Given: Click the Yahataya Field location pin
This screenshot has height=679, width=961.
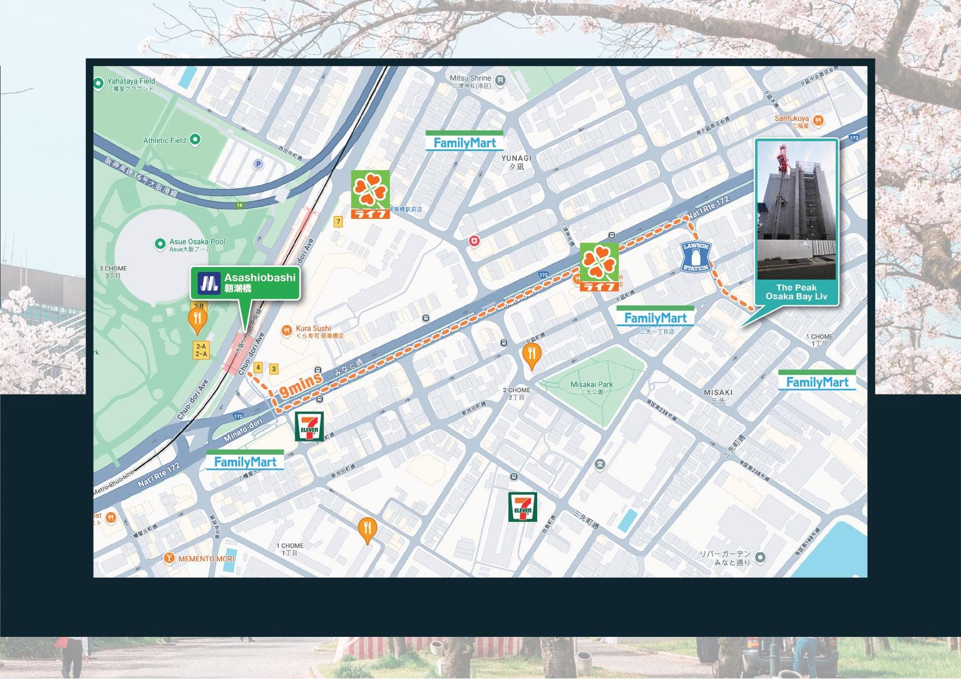Looking at the screenshot, I should (99, 84).
